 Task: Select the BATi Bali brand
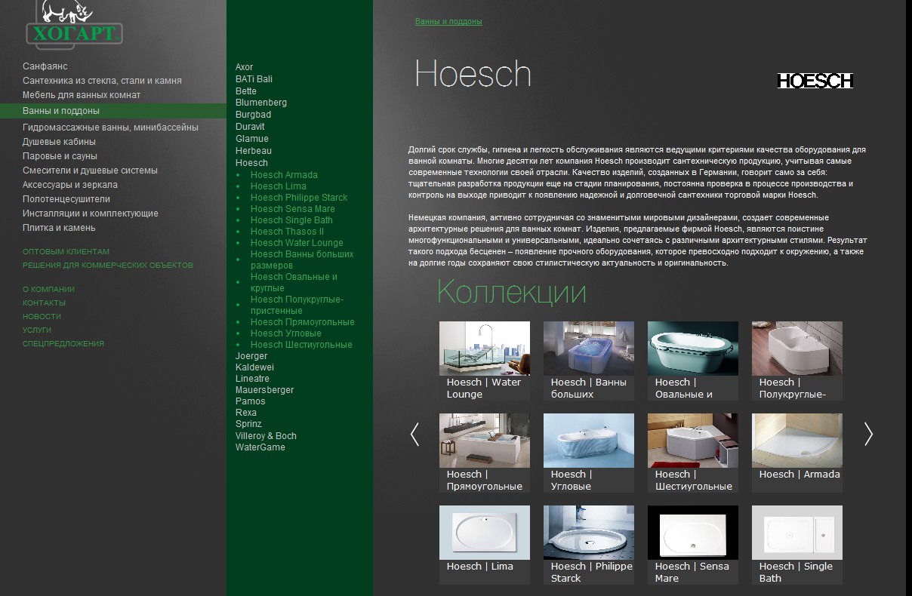click(x=254, y=79)
